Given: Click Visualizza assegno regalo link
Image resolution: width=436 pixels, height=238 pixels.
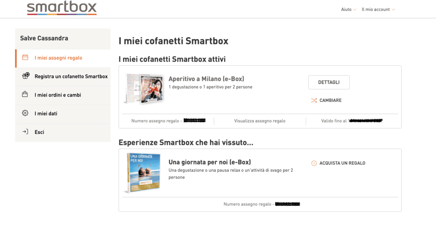Looking at the screenshot, I should (x=260, y=121).
